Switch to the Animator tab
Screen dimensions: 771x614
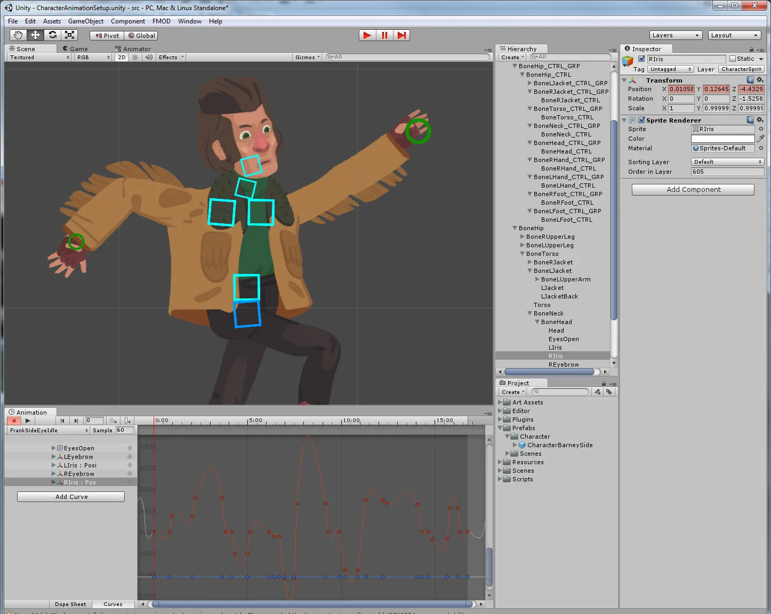(136, 49)
